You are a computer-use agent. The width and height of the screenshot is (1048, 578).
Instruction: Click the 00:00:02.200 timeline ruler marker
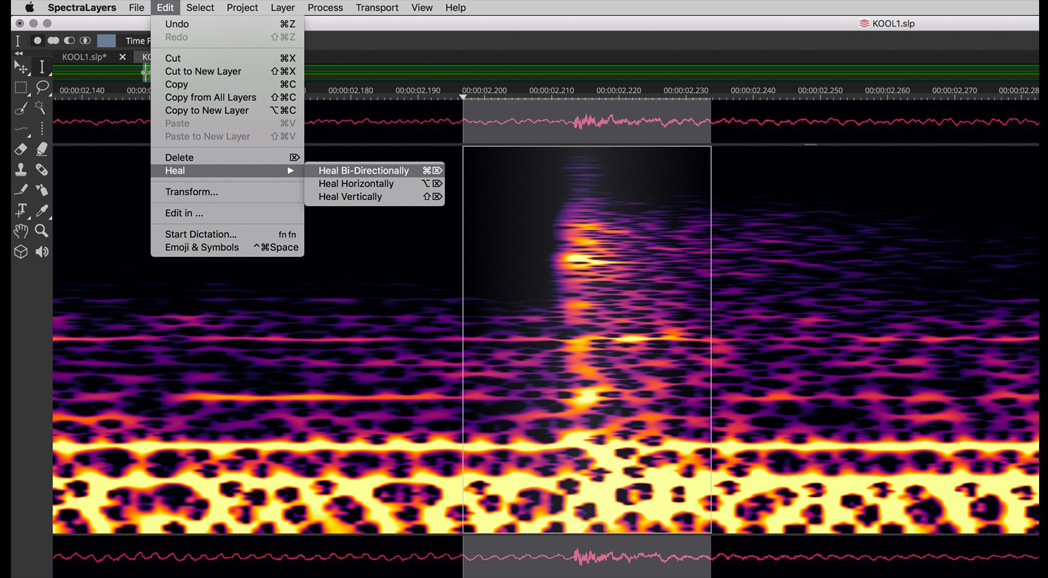coord(485,90)
